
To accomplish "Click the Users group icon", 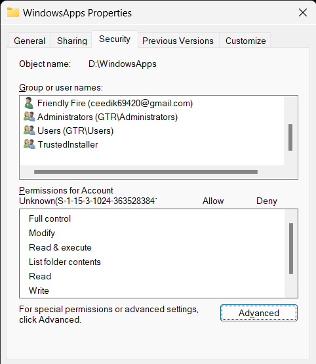I will (30, 131).
